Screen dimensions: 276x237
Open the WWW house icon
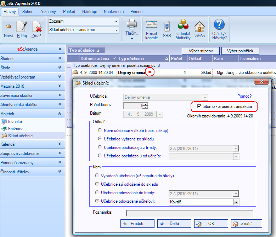(x=199, y=26)
